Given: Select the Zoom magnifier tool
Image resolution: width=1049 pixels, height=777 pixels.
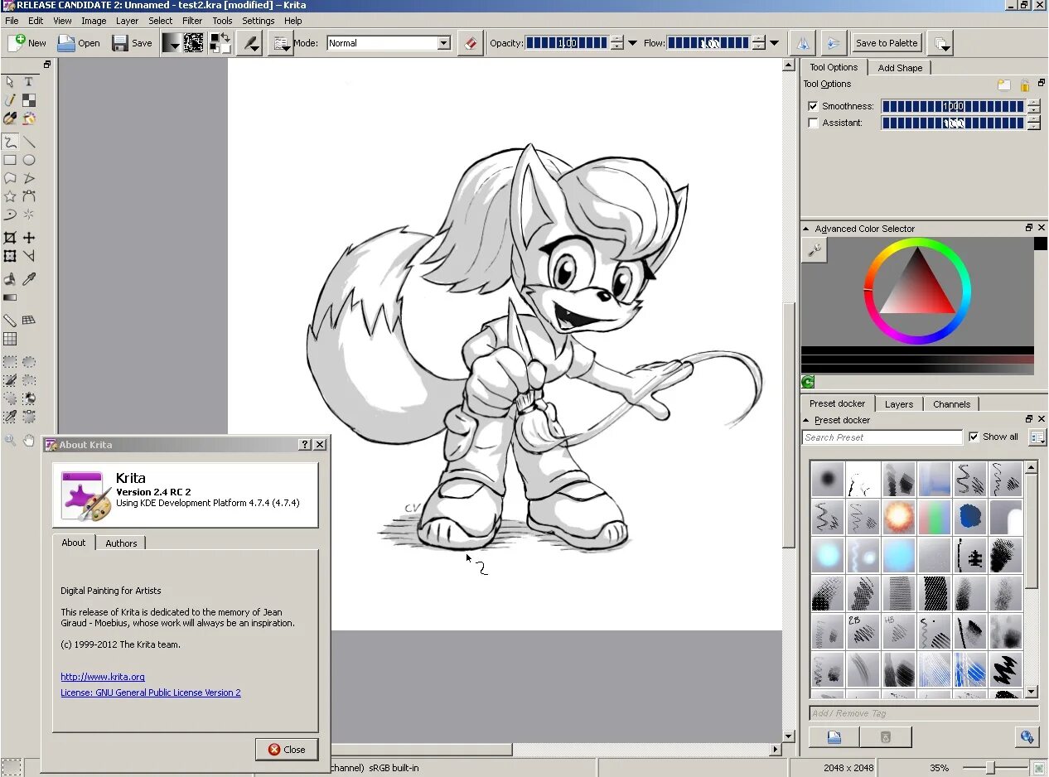Looking at the screenshot, I should coord(10,440).
